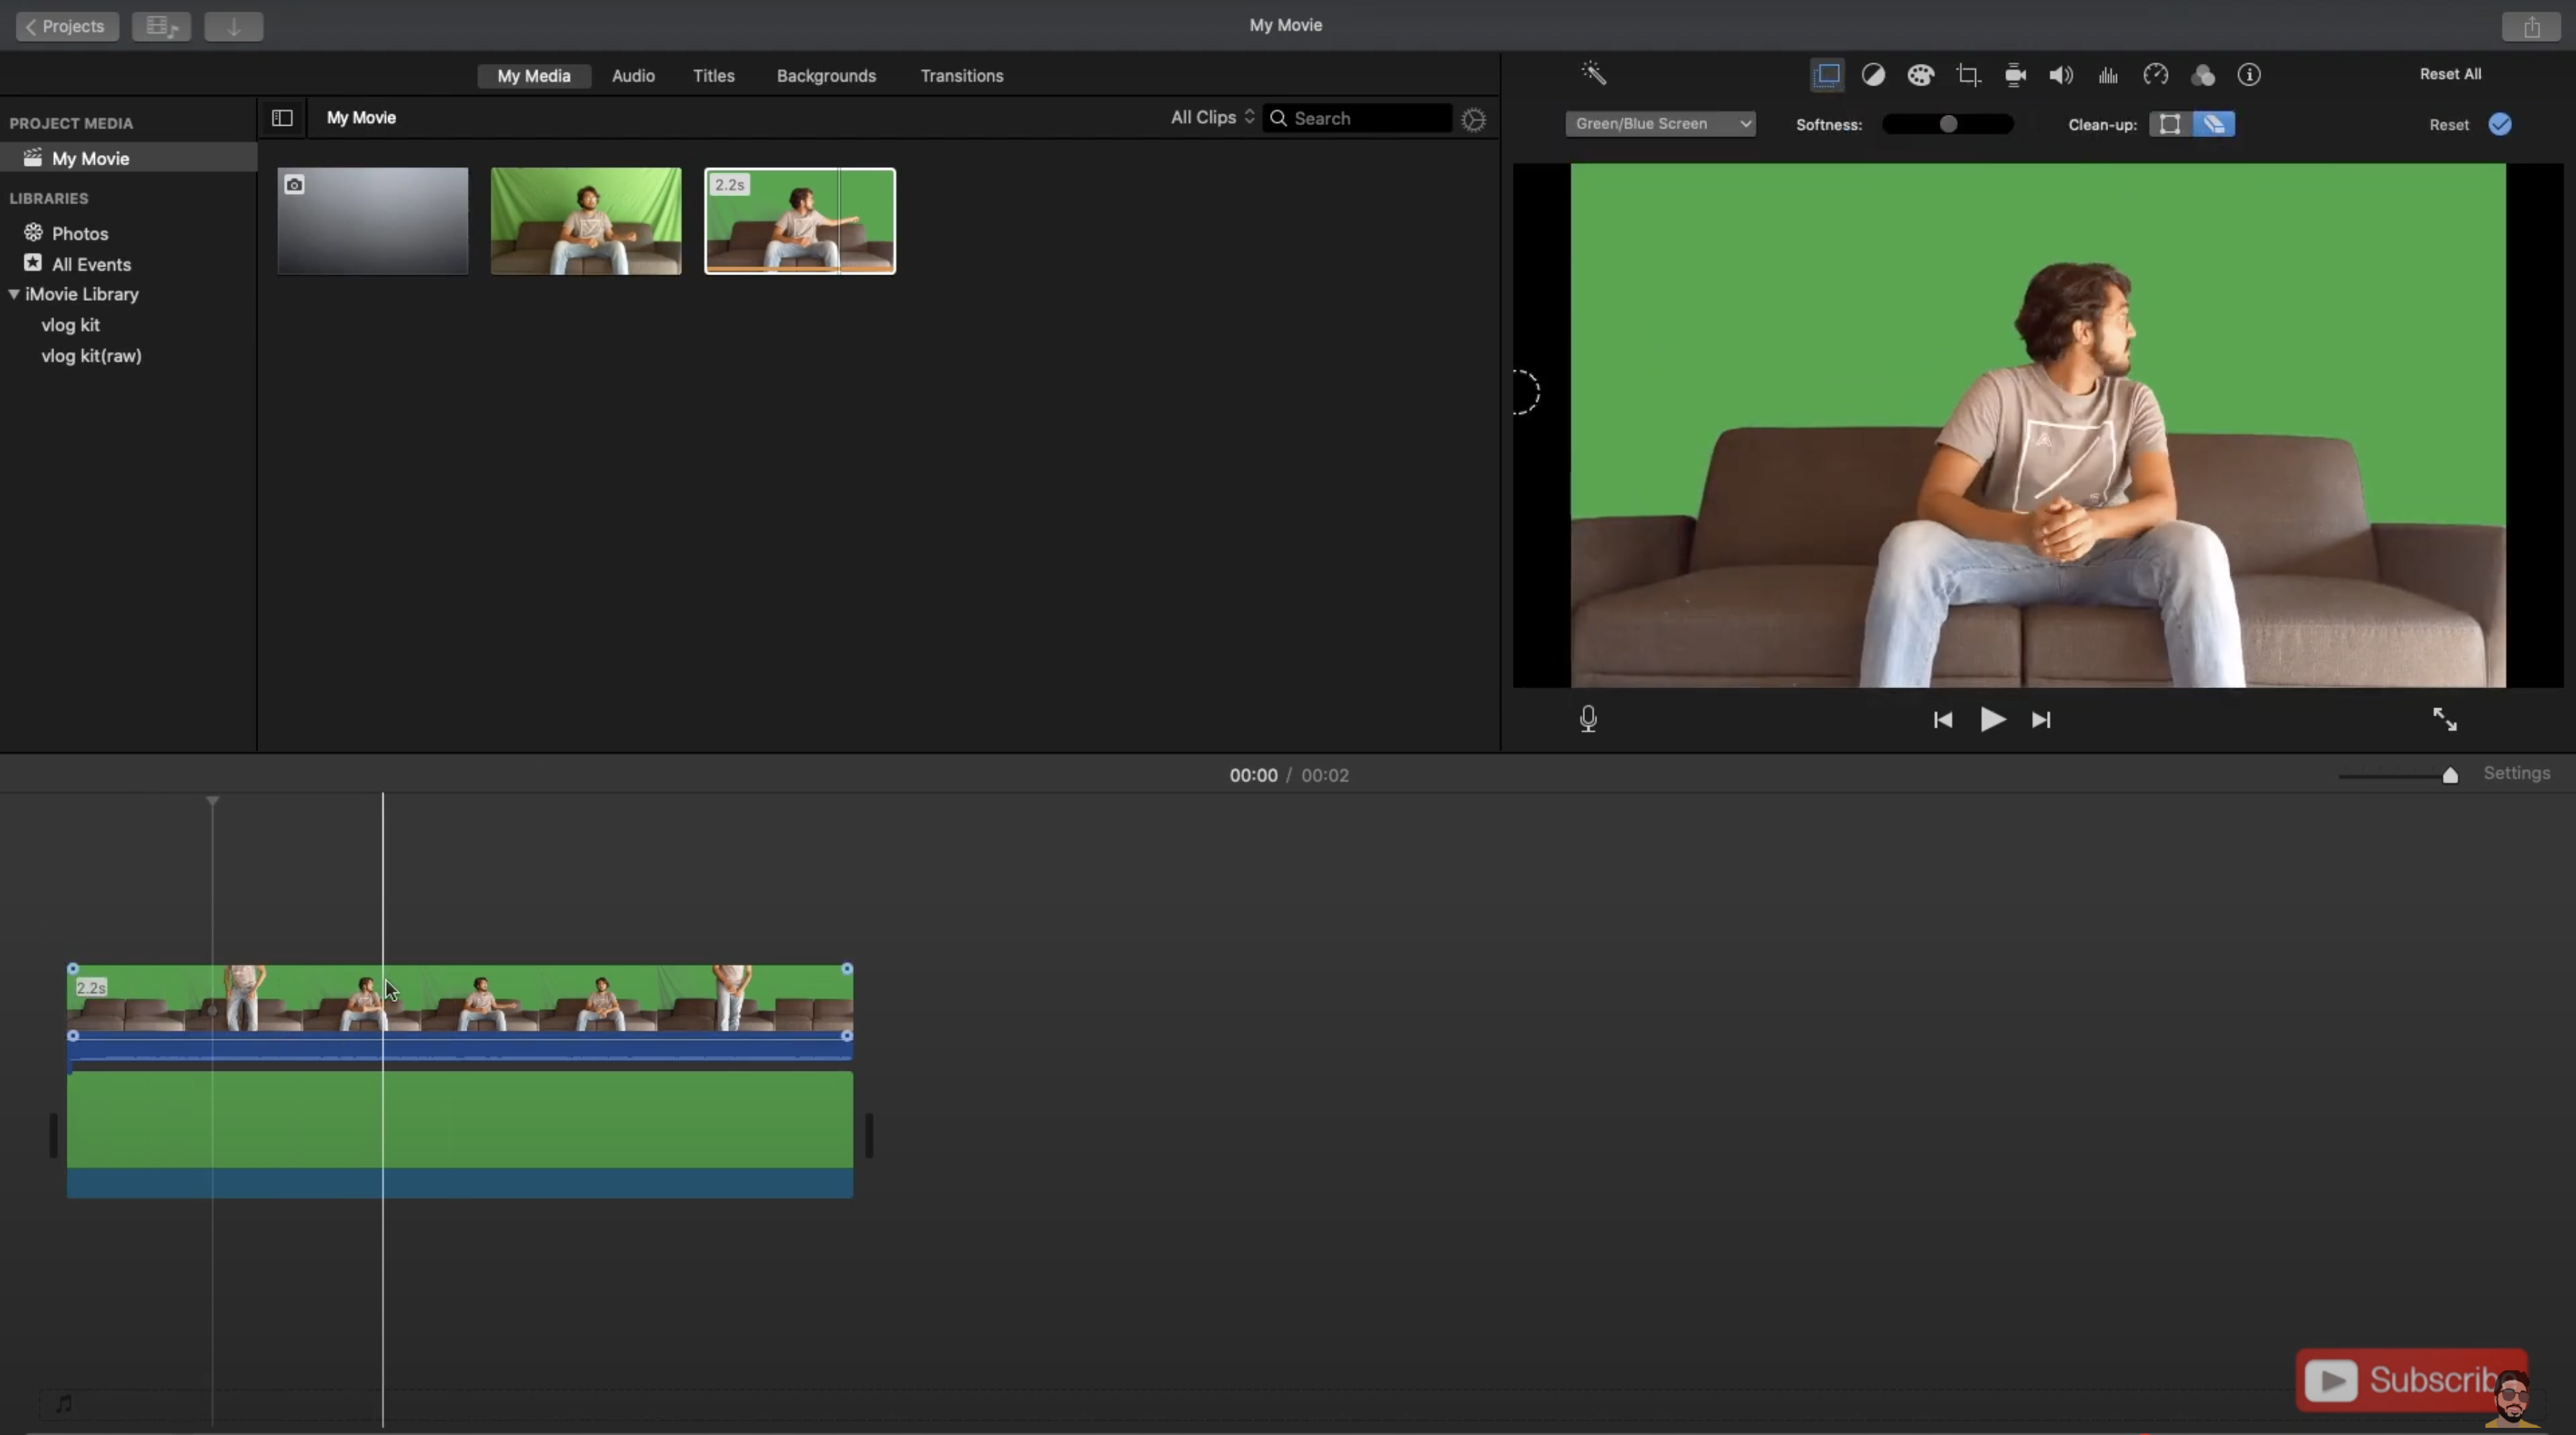Toggle the crop clean-up tool

[x=2169, y=124]
